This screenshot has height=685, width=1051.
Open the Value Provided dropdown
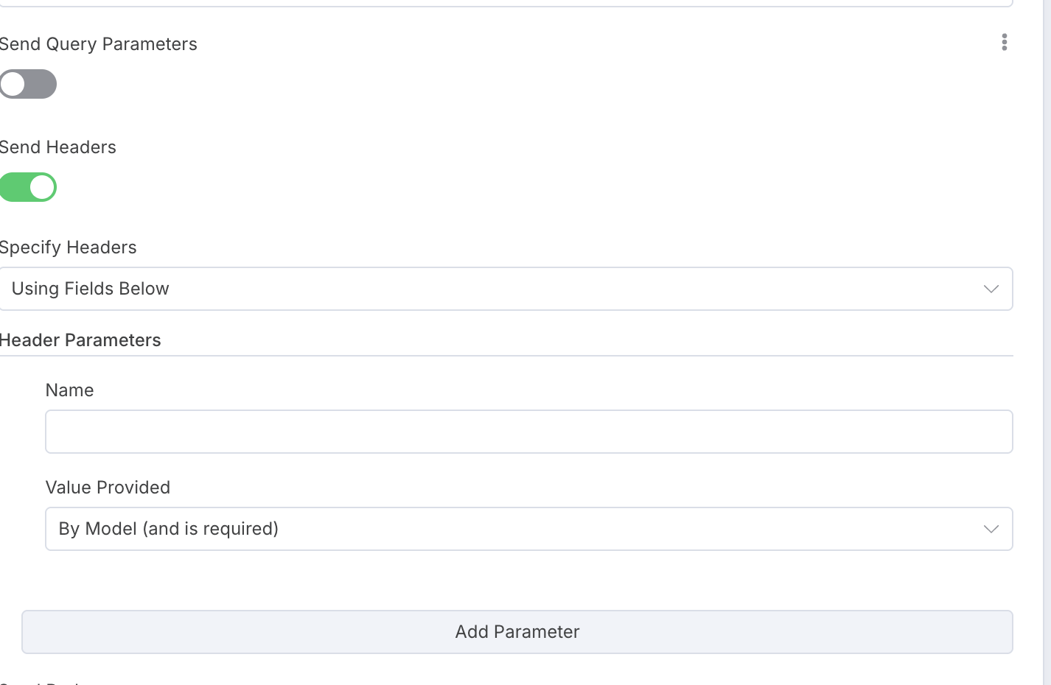(529, 529)
